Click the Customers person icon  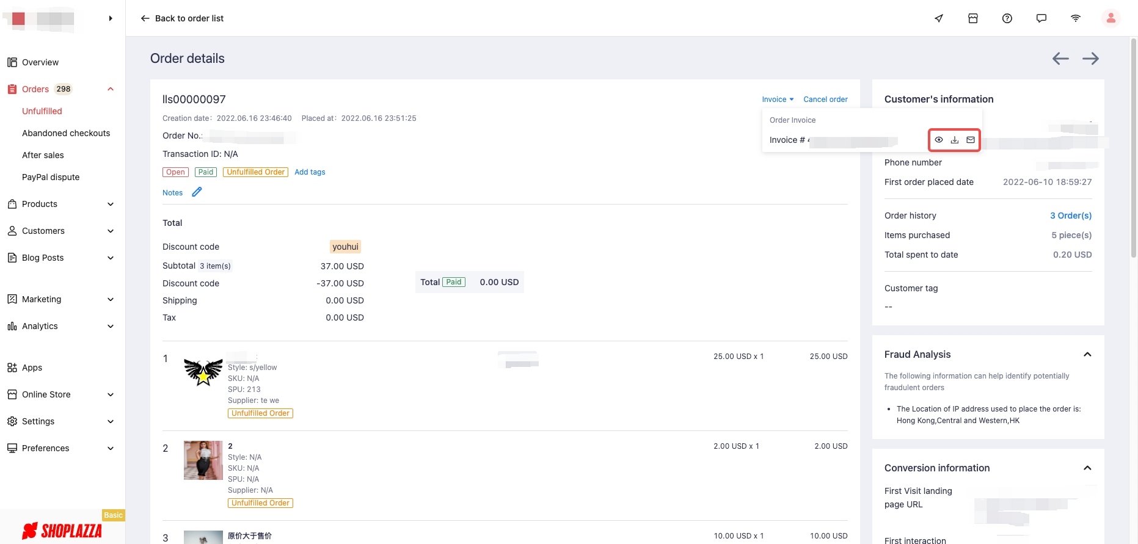(12, 231)
